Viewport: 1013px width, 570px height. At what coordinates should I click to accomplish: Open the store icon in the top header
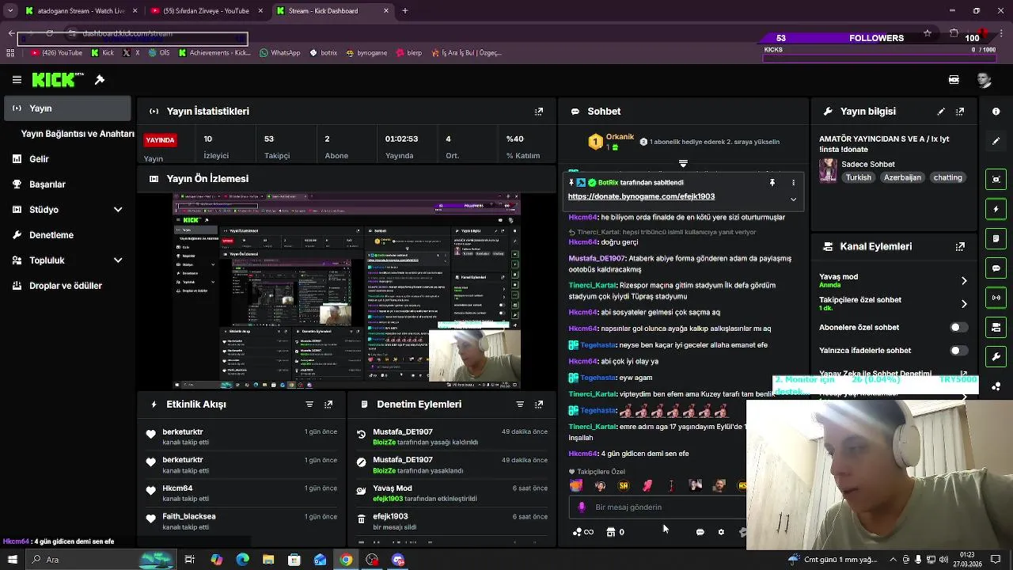[954, 80]
